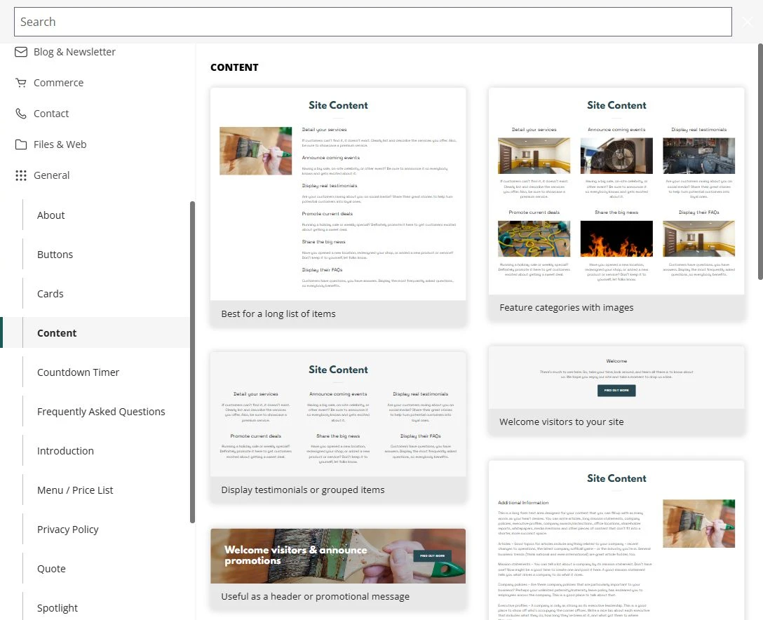Click the General grid icon
Viewport: 763px width, 620px height.
21,175
